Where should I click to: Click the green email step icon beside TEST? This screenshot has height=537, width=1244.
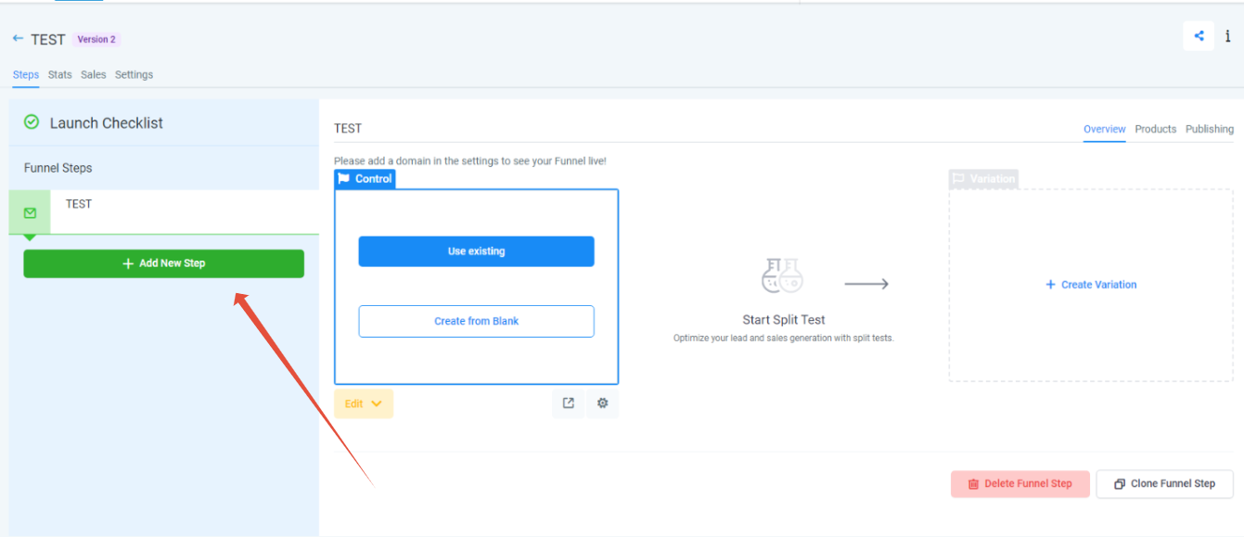tap(29, 212)
